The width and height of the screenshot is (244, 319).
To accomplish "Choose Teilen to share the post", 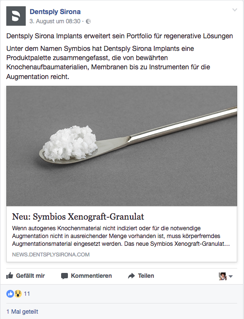I will [141, 276].
